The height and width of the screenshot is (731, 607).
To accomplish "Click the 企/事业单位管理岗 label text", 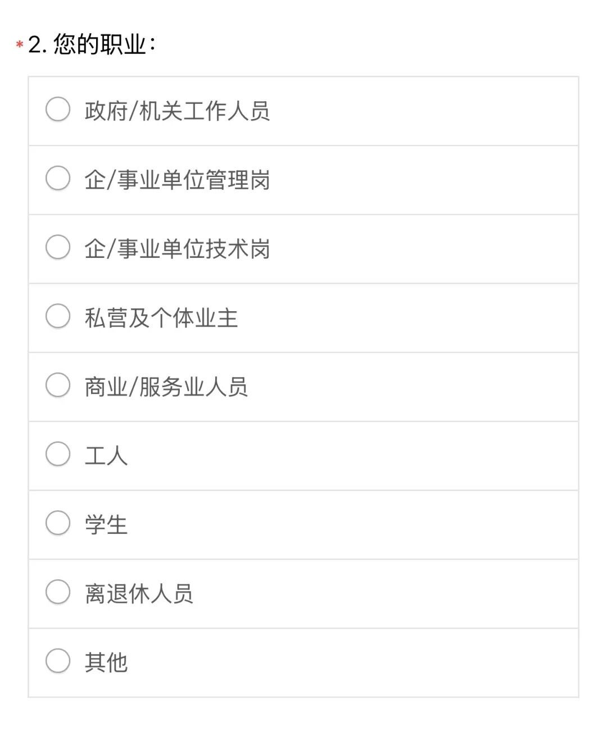I will [177, 180].
